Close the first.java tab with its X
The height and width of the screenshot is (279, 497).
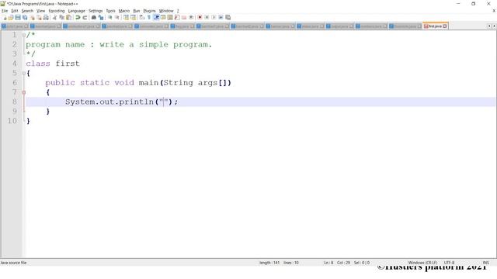pos(445,26)
